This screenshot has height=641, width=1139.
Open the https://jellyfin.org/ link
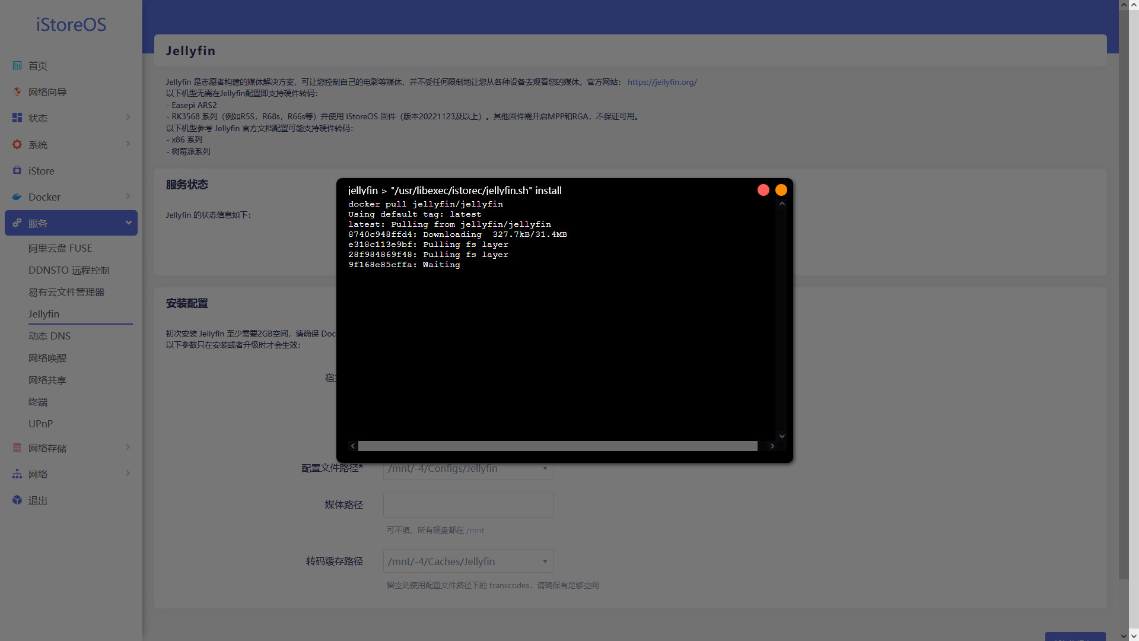(662, 82)
